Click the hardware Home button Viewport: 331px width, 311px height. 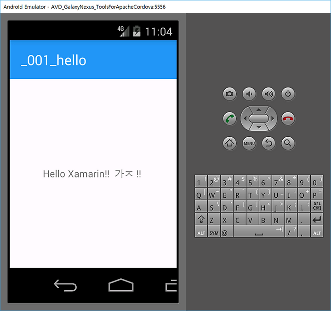[x=230, y=143]
